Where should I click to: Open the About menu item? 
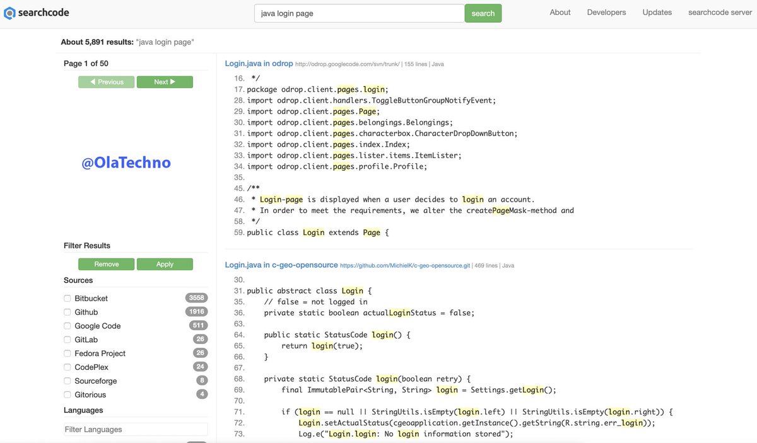[560, 13]
